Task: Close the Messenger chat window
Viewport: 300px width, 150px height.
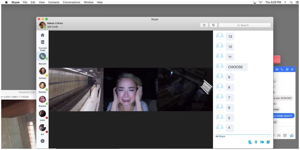Action: point(292,69)
